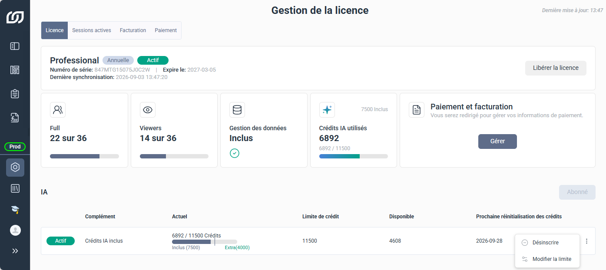Image resolution: width=606 pixels, height=270 pixels.
Task: Click the Paiement et facturation document icon
Action: point(417,110)
